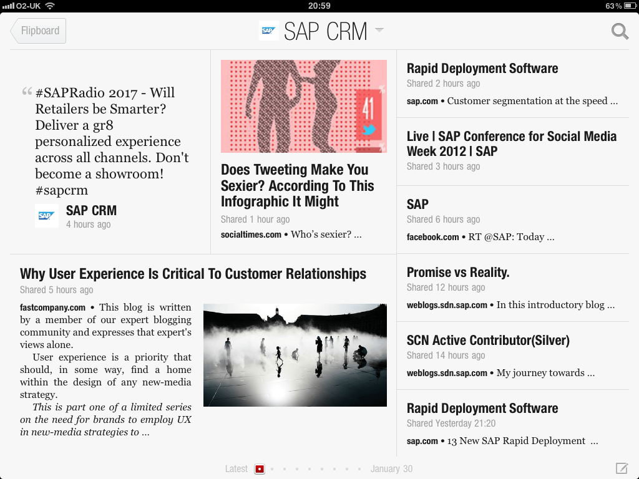Tap '13 New SAP Rapid Deployment' snippet
This screenshot has width=639, height=479.
point(522,441)
